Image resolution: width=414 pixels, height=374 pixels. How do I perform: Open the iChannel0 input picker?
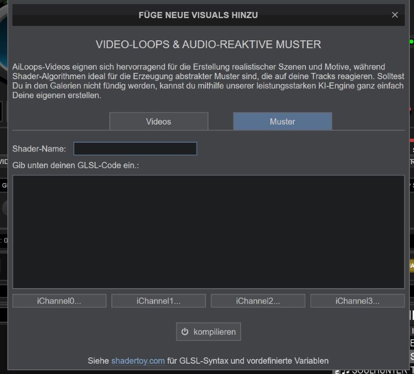pyautogui.click(x=59, y=301)
